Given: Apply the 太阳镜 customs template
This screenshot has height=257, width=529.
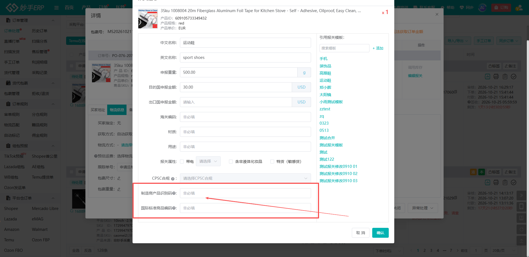Looking at the screenshot, I should 325,95.
